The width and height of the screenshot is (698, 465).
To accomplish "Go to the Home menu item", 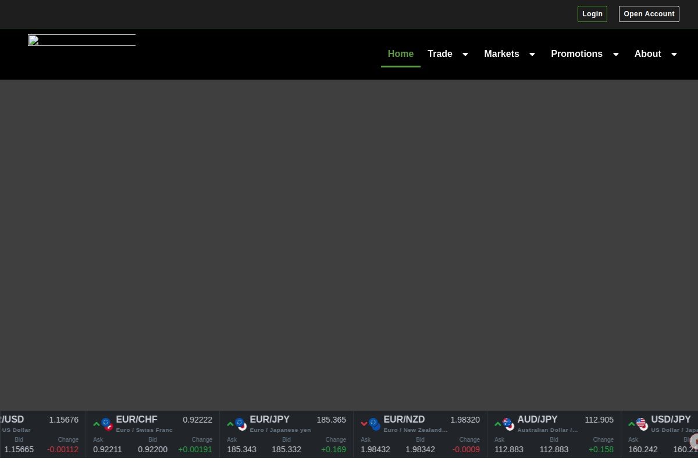I will tap(401, 54).
